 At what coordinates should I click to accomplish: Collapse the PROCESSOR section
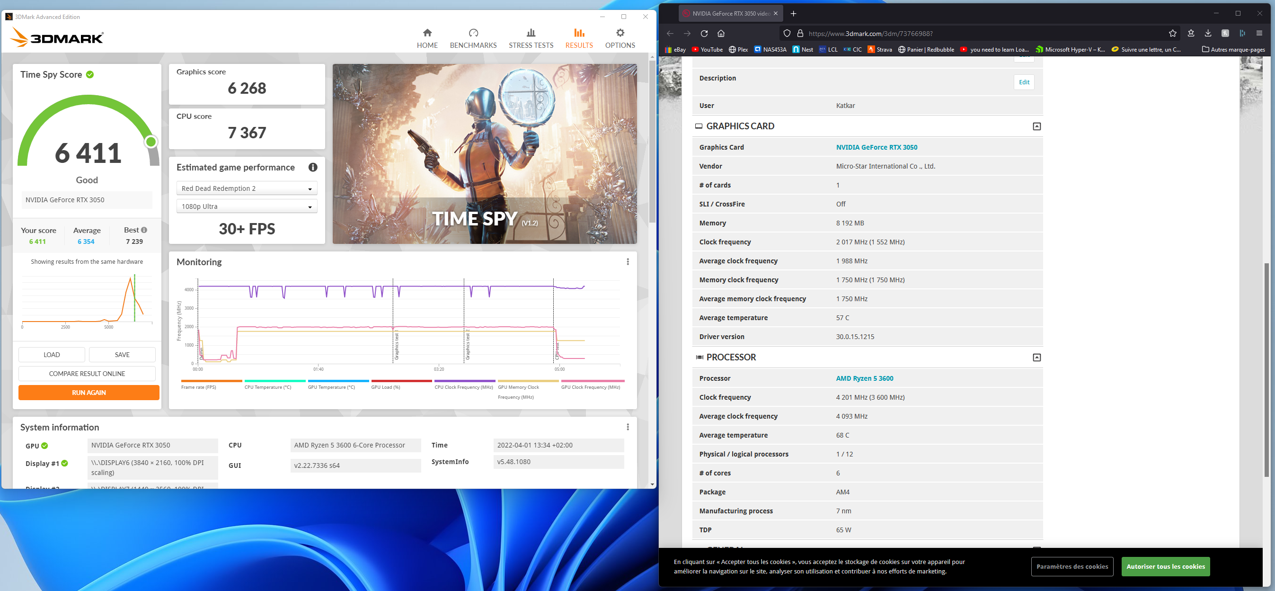click(x=1037, y=358)
